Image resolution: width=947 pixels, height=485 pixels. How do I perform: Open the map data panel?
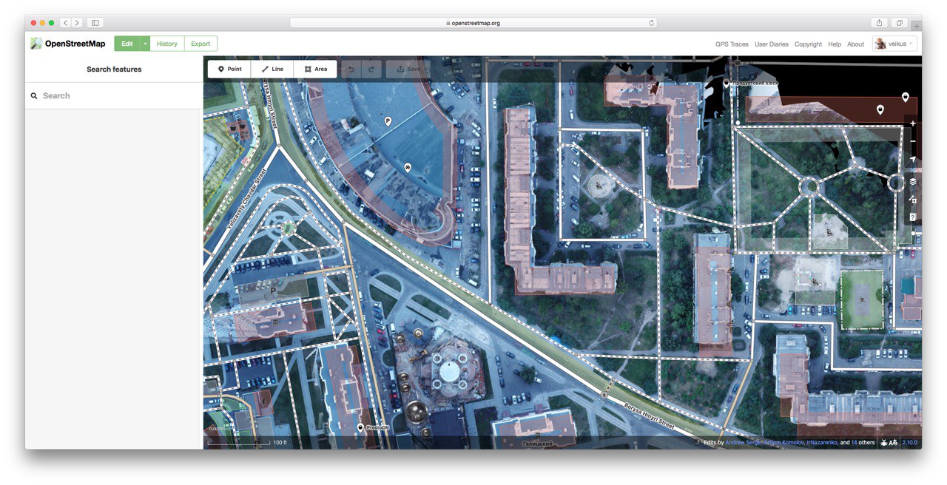(913, 200)
